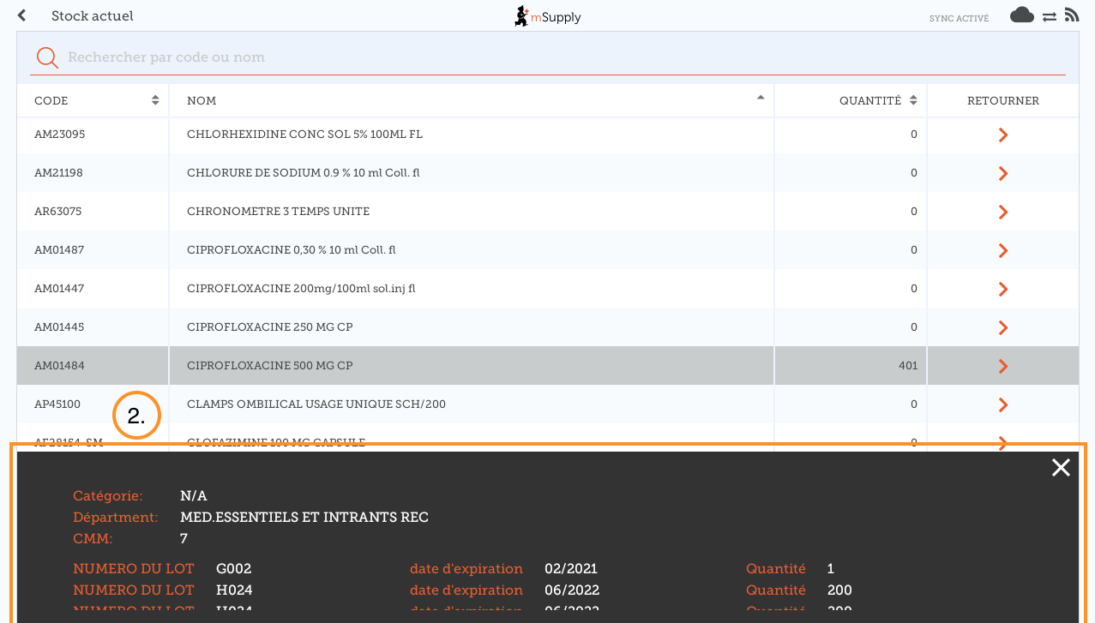1095x623 pixels.
Task: Sort the table by NOM column
Action: pyautogui.click(x=472, y=100)
